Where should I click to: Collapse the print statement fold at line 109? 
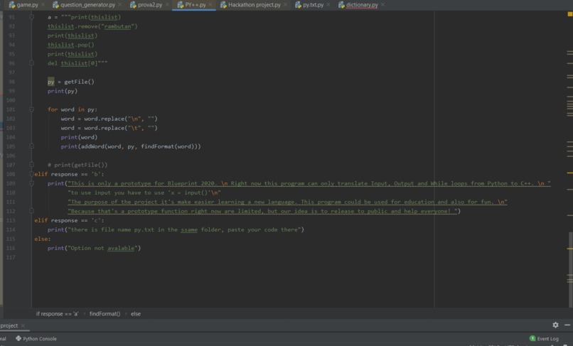point(32,183)
